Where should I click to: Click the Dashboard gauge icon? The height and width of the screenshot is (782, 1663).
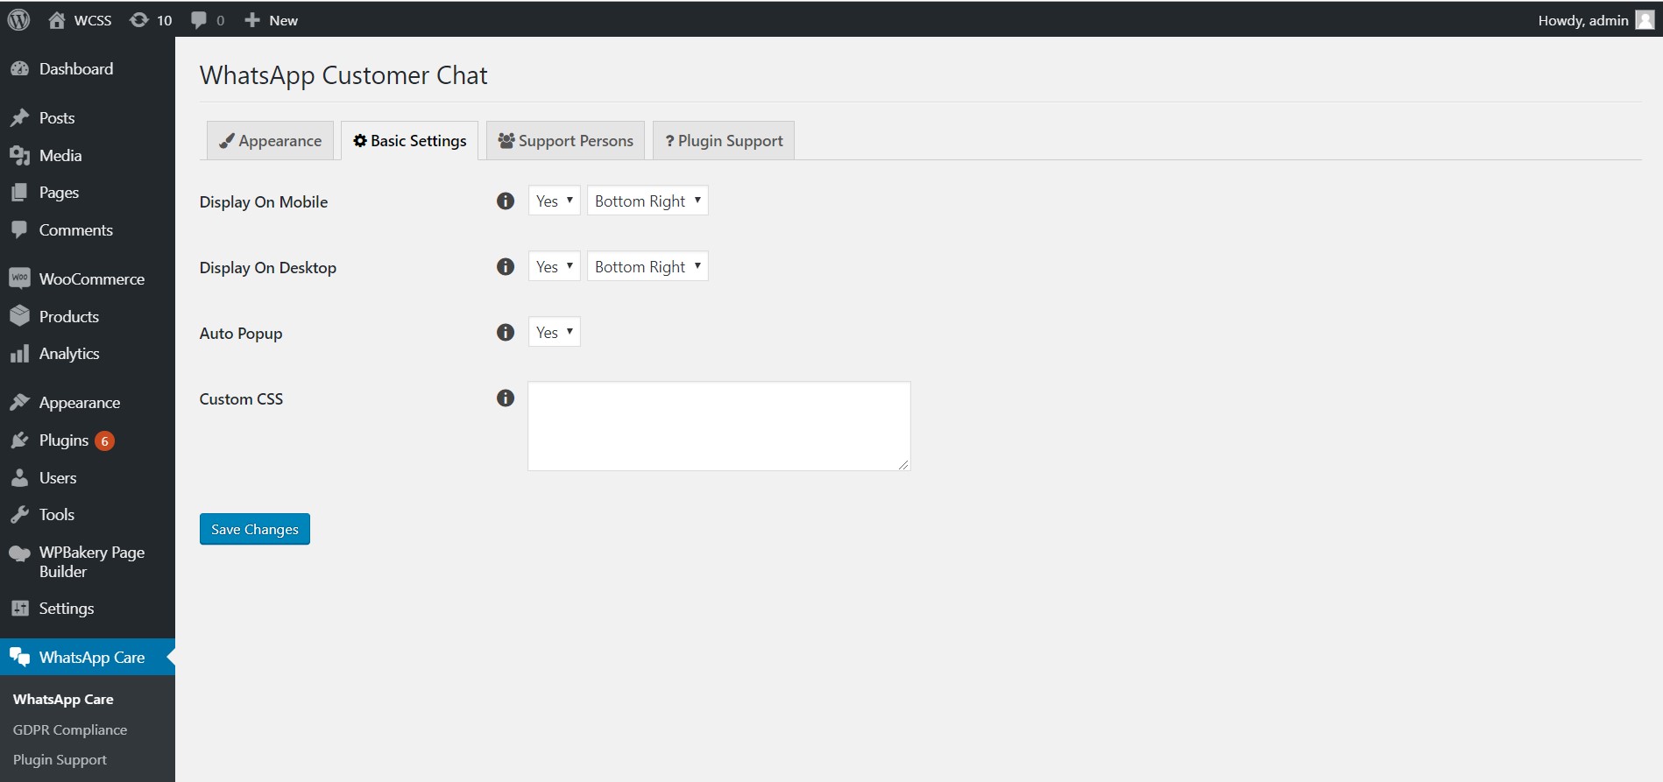[19, 69]
